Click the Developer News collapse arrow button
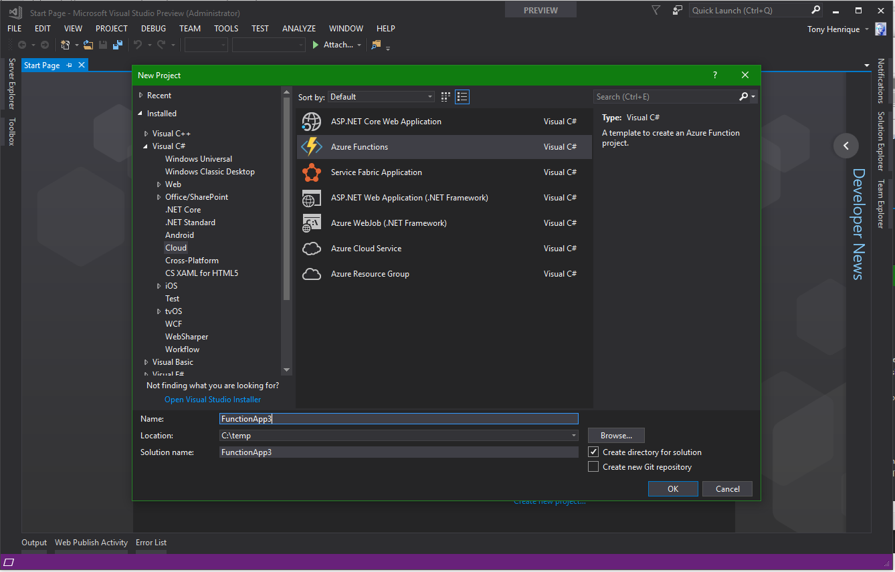 click(846, 146)
